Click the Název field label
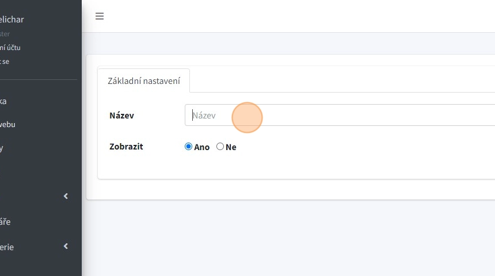This screenshot has height=276, width=495. click(x=121, y=116)
